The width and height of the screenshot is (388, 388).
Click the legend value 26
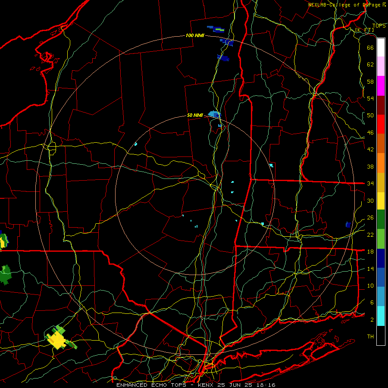pyautogui.click(x=370, y=218)
